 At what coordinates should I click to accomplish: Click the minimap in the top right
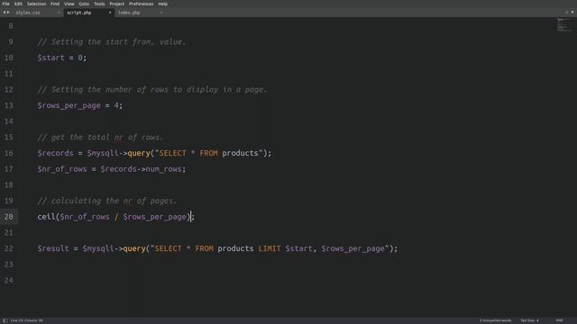(x=563, y=24)
